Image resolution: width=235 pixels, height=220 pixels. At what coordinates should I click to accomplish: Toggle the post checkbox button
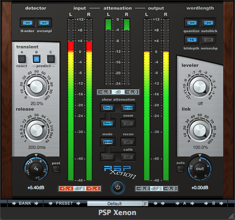click(56, 169)
